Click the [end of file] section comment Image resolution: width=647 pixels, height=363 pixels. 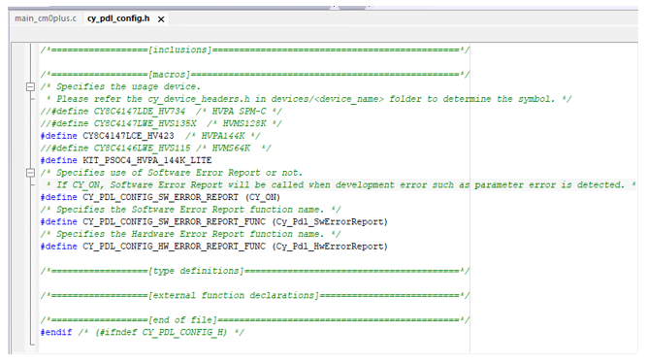tap(254, 320)
